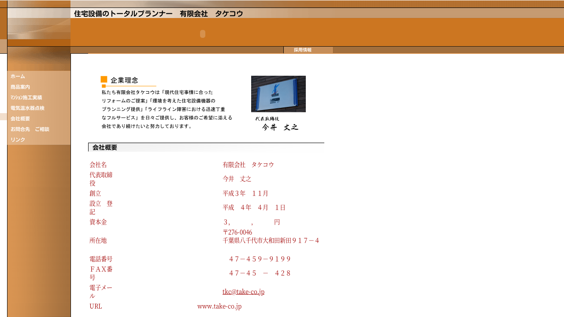The height and width of the screenshot is (317, 564).
Task: Click the tkc@take-co.jp email link
Action: tap(243, 291)
